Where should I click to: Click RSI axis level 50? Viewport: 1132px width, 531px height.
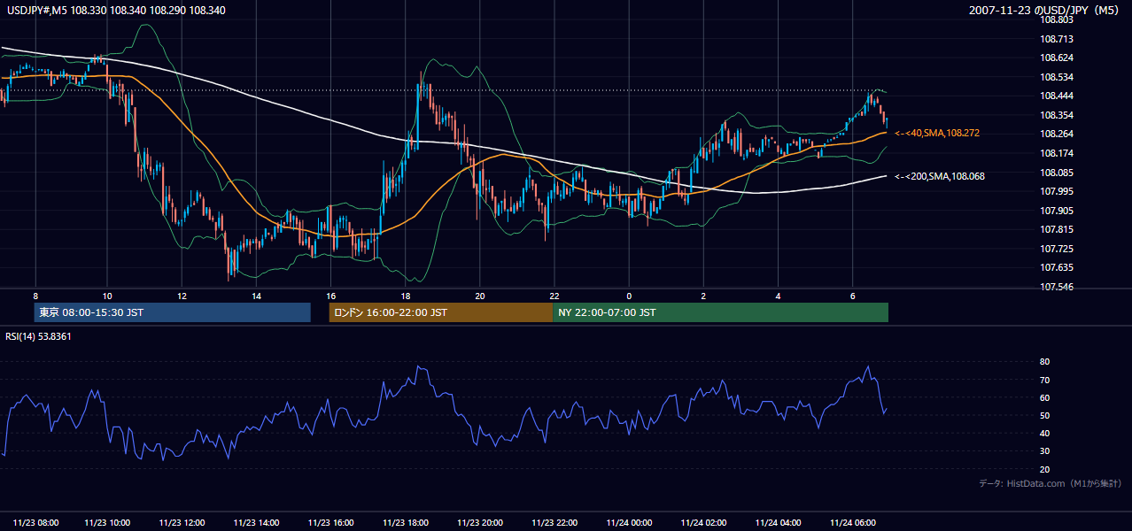(1044, 415)
